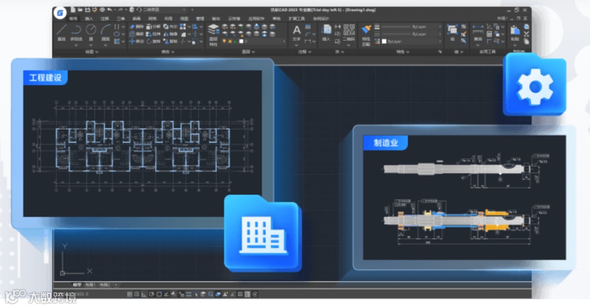Open the View (视图) ribbon tab
This screenshot has width=590, height=308.
[x=184, y=19]
